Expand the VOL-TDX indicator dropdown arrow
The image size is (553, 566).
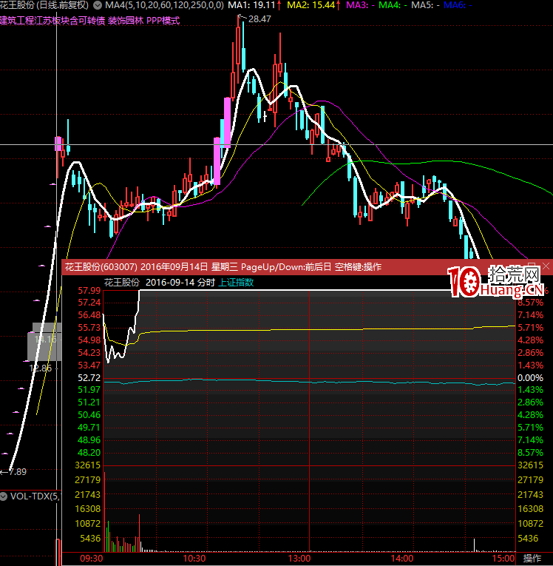4,496
